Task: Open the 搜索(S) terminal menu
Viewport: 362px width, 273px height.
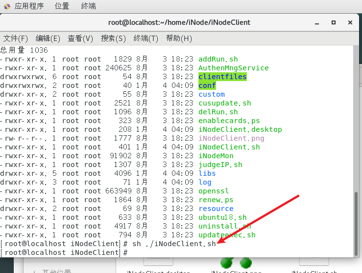Action: pos(113,38)
